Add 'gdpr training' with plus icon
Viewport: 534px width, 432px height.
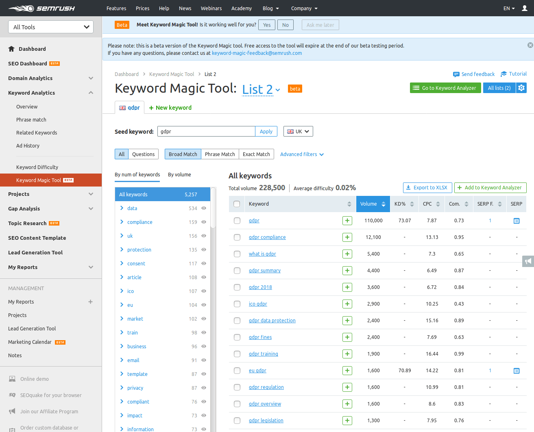tap(347, 354)
